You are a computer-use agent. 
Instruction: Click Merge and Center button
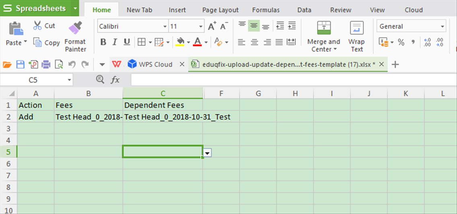click(324, 37)
